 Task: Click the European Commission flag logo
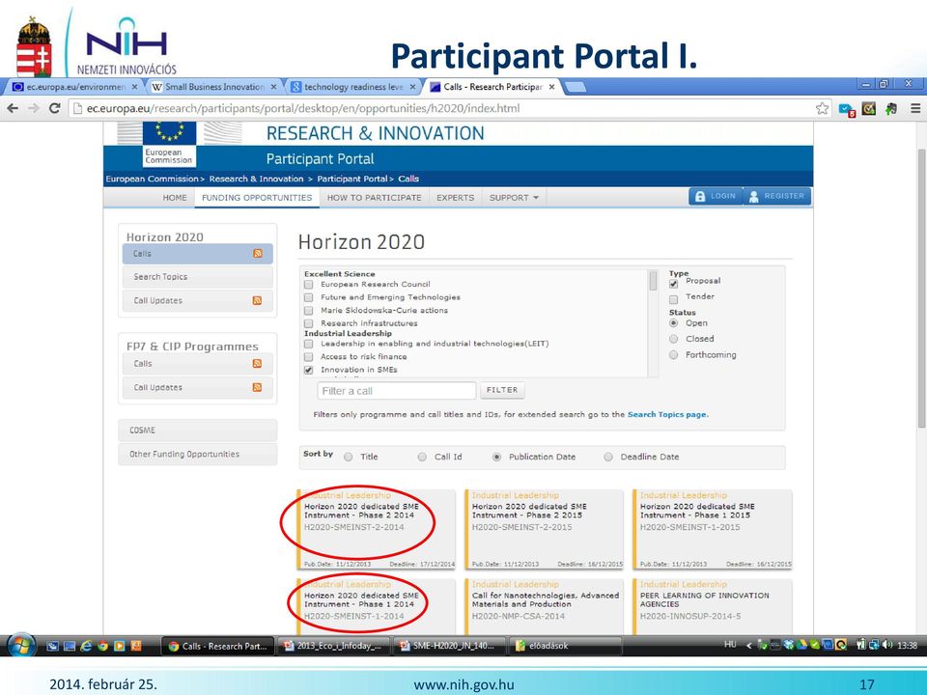click(x=169, y=144)
